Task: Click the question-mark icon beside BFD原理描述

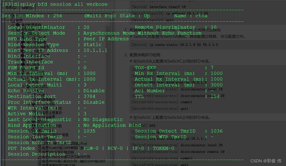Action: (34, 99)
